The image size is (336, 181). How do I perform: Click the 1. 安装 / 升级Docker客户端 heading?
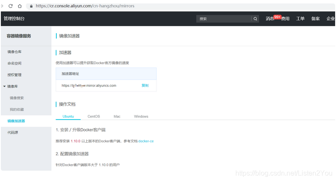[x=80, y=130]
